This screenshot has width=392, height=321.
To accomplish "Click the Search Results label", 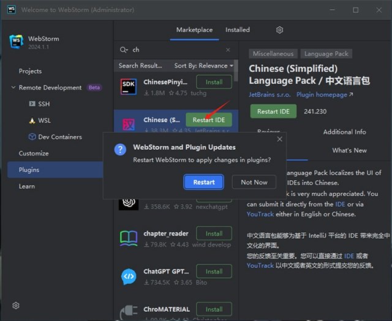I will tap(140, 65).
